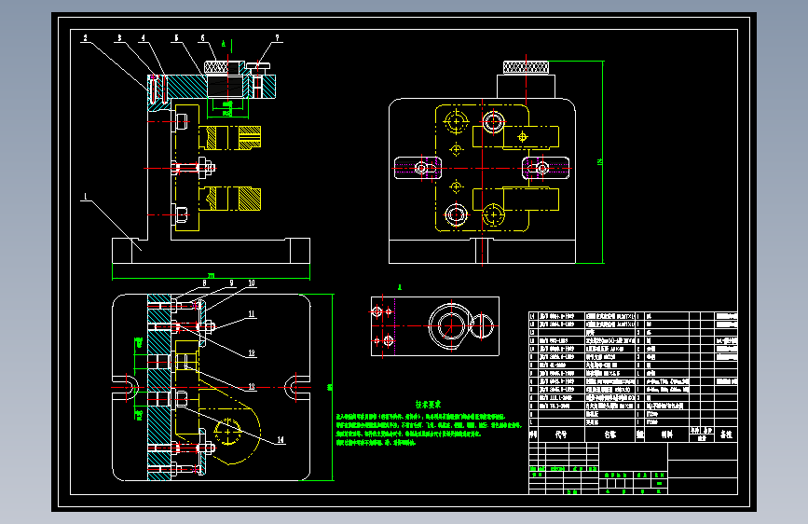Click the part balloon number 5
The image size is (808, 524).
(x=176, y=37)
